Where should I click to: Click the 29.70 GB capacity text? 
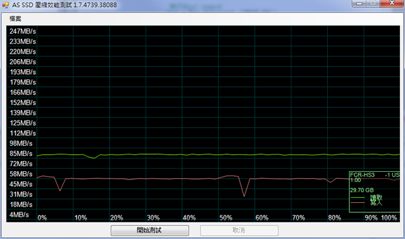[x=362, y=190]
